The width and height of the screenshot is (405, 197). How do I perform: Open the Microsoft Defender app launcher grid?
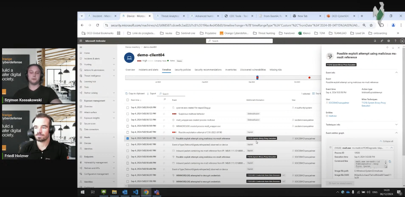[81, 41]
